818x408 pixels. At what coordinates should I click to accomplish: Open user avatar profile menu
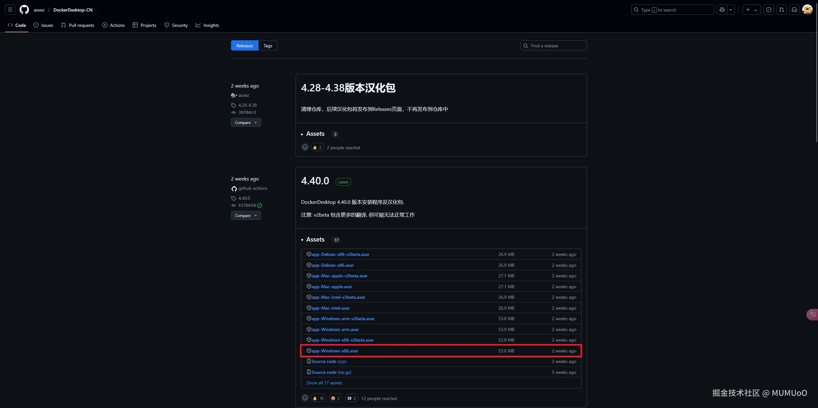tap(807, 10)
